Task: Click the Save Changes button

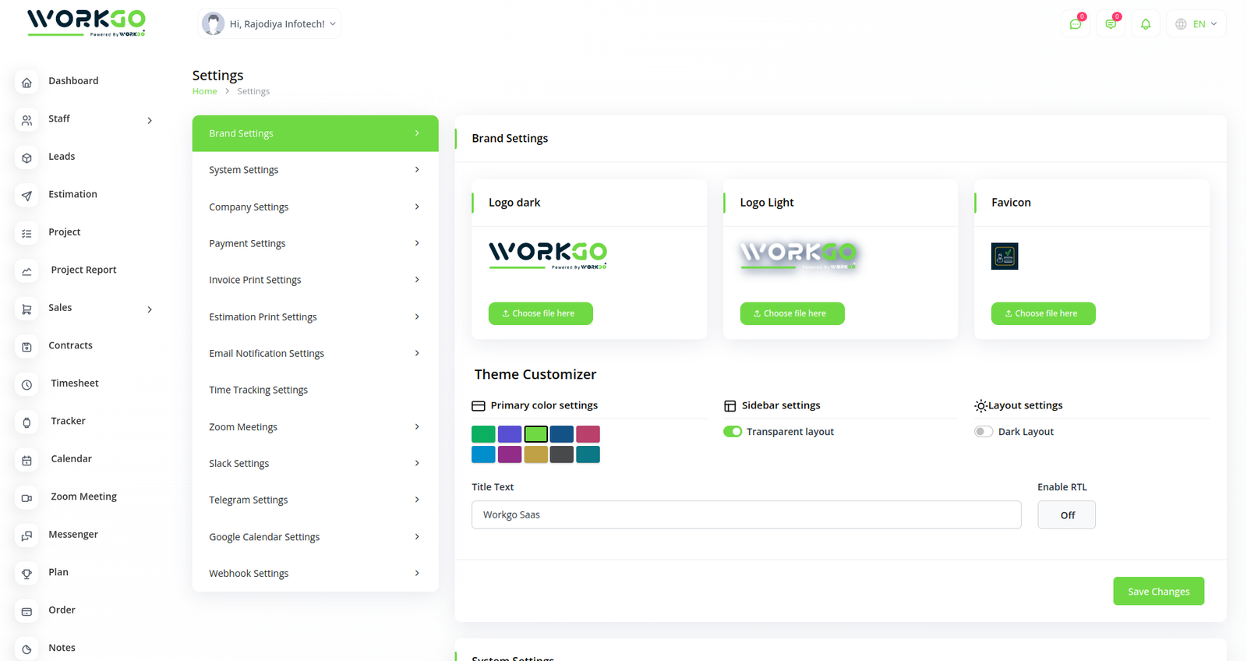Action: click(x=1158, y=591)
